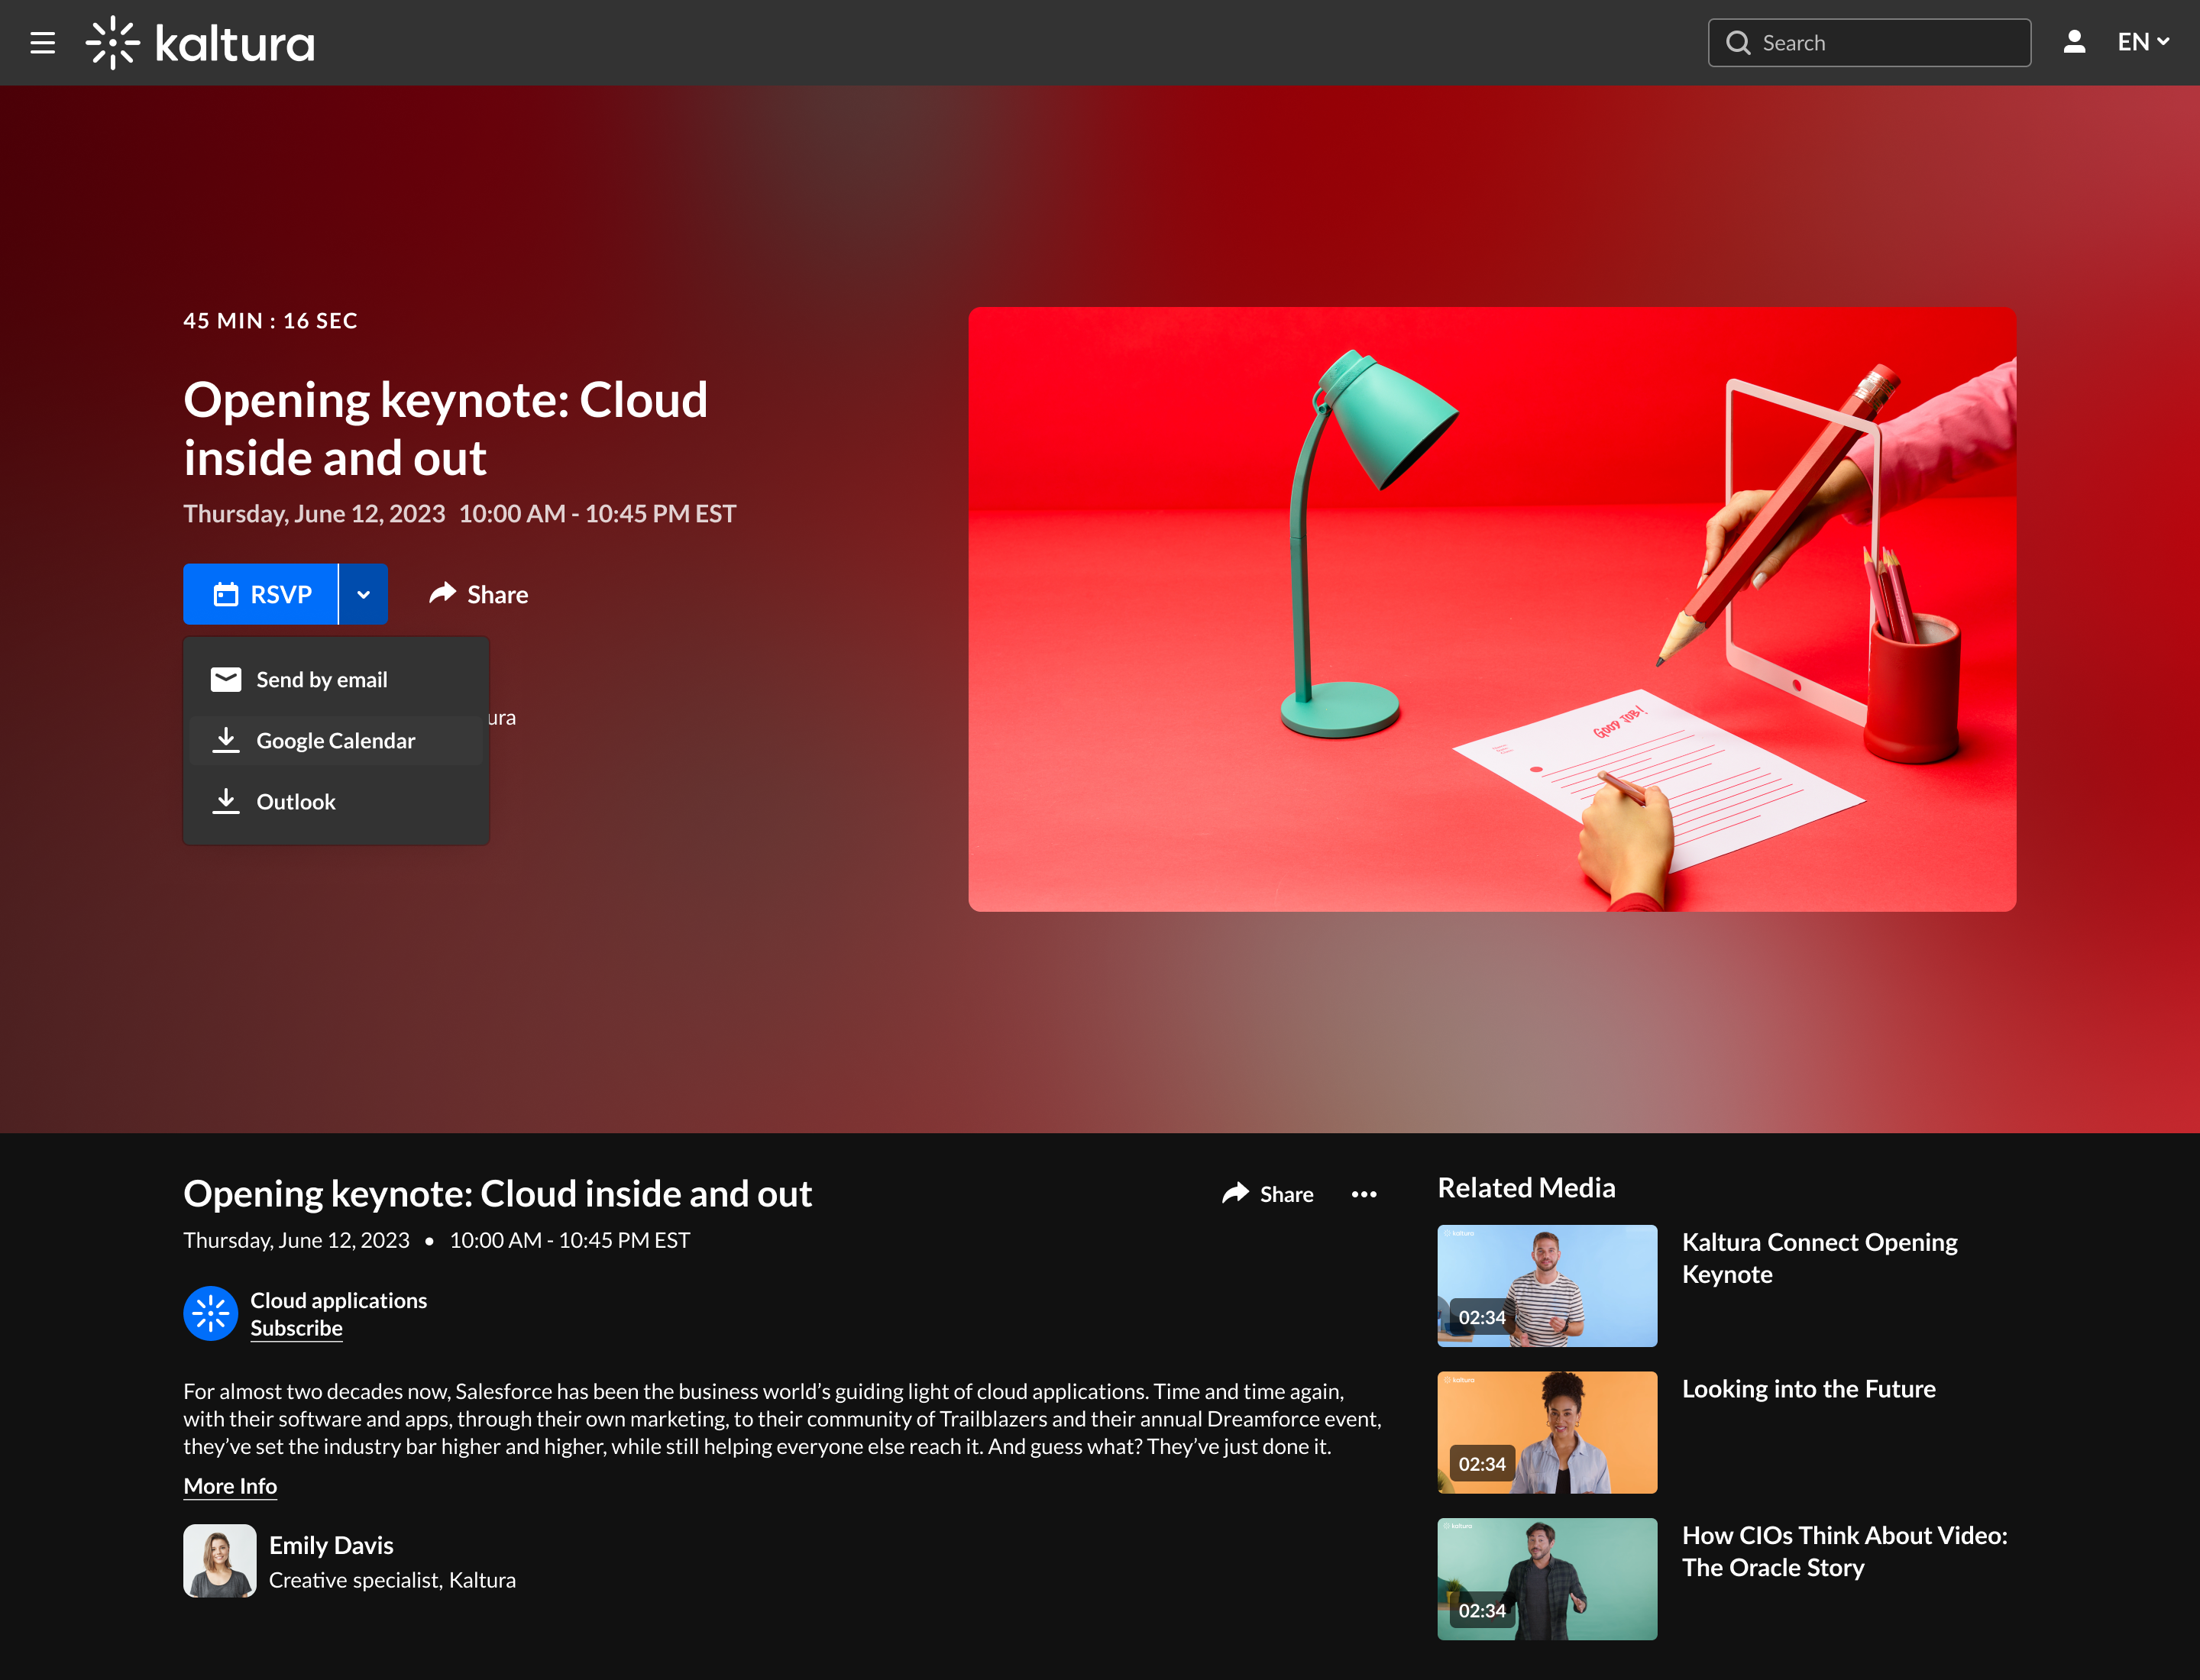Click the lower Share arrow icon

coord(1235,1193)
